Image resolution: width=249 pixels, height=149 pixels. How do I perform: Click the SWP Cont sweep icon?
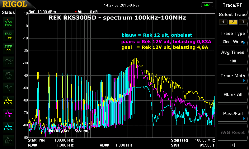click(x=8, y=48)
